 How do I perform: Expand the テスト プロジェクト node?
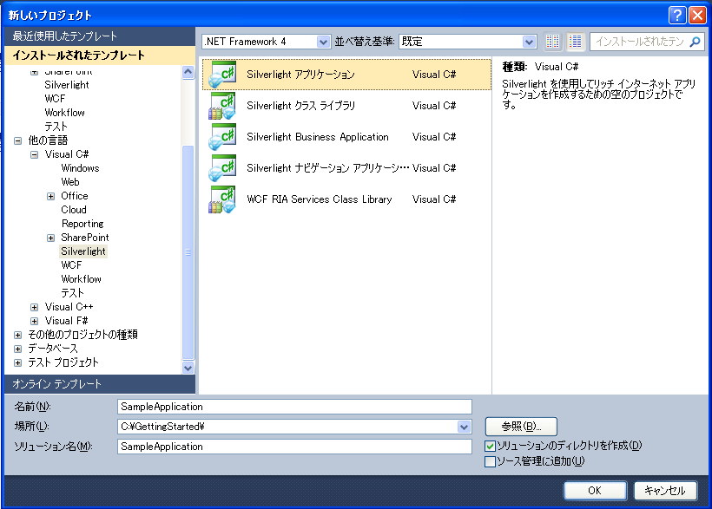(x=17, y=363)
